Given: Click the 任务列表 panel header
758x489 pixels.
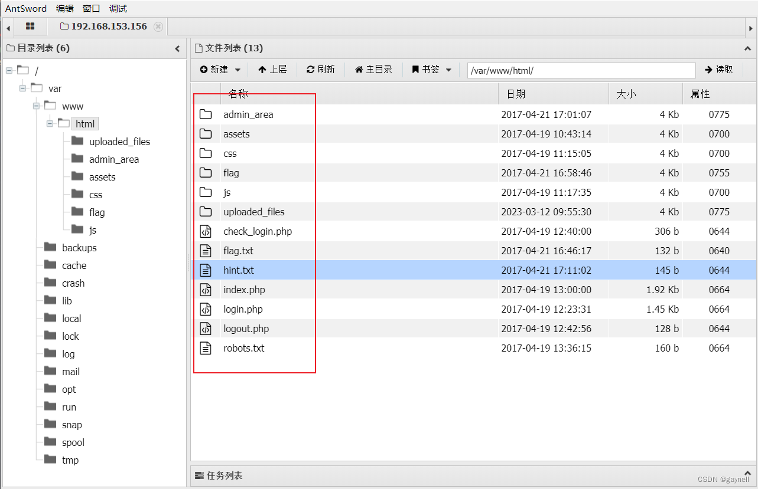Looking at the screenshot, I should 473,475.
